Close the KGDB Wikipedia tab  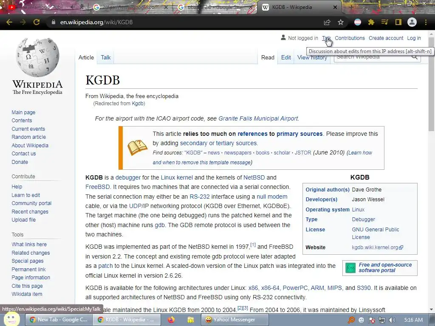(335, 7)
